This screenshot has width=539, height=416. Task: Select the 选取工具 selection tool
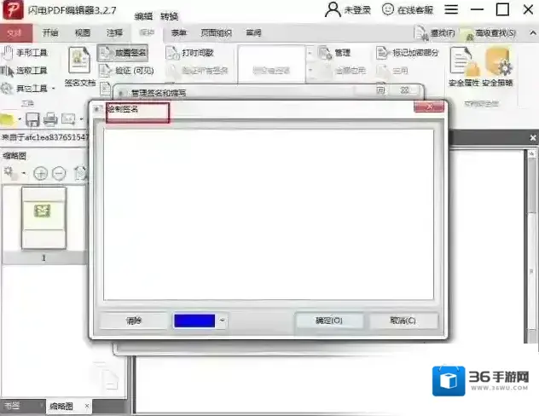point(24,71)
